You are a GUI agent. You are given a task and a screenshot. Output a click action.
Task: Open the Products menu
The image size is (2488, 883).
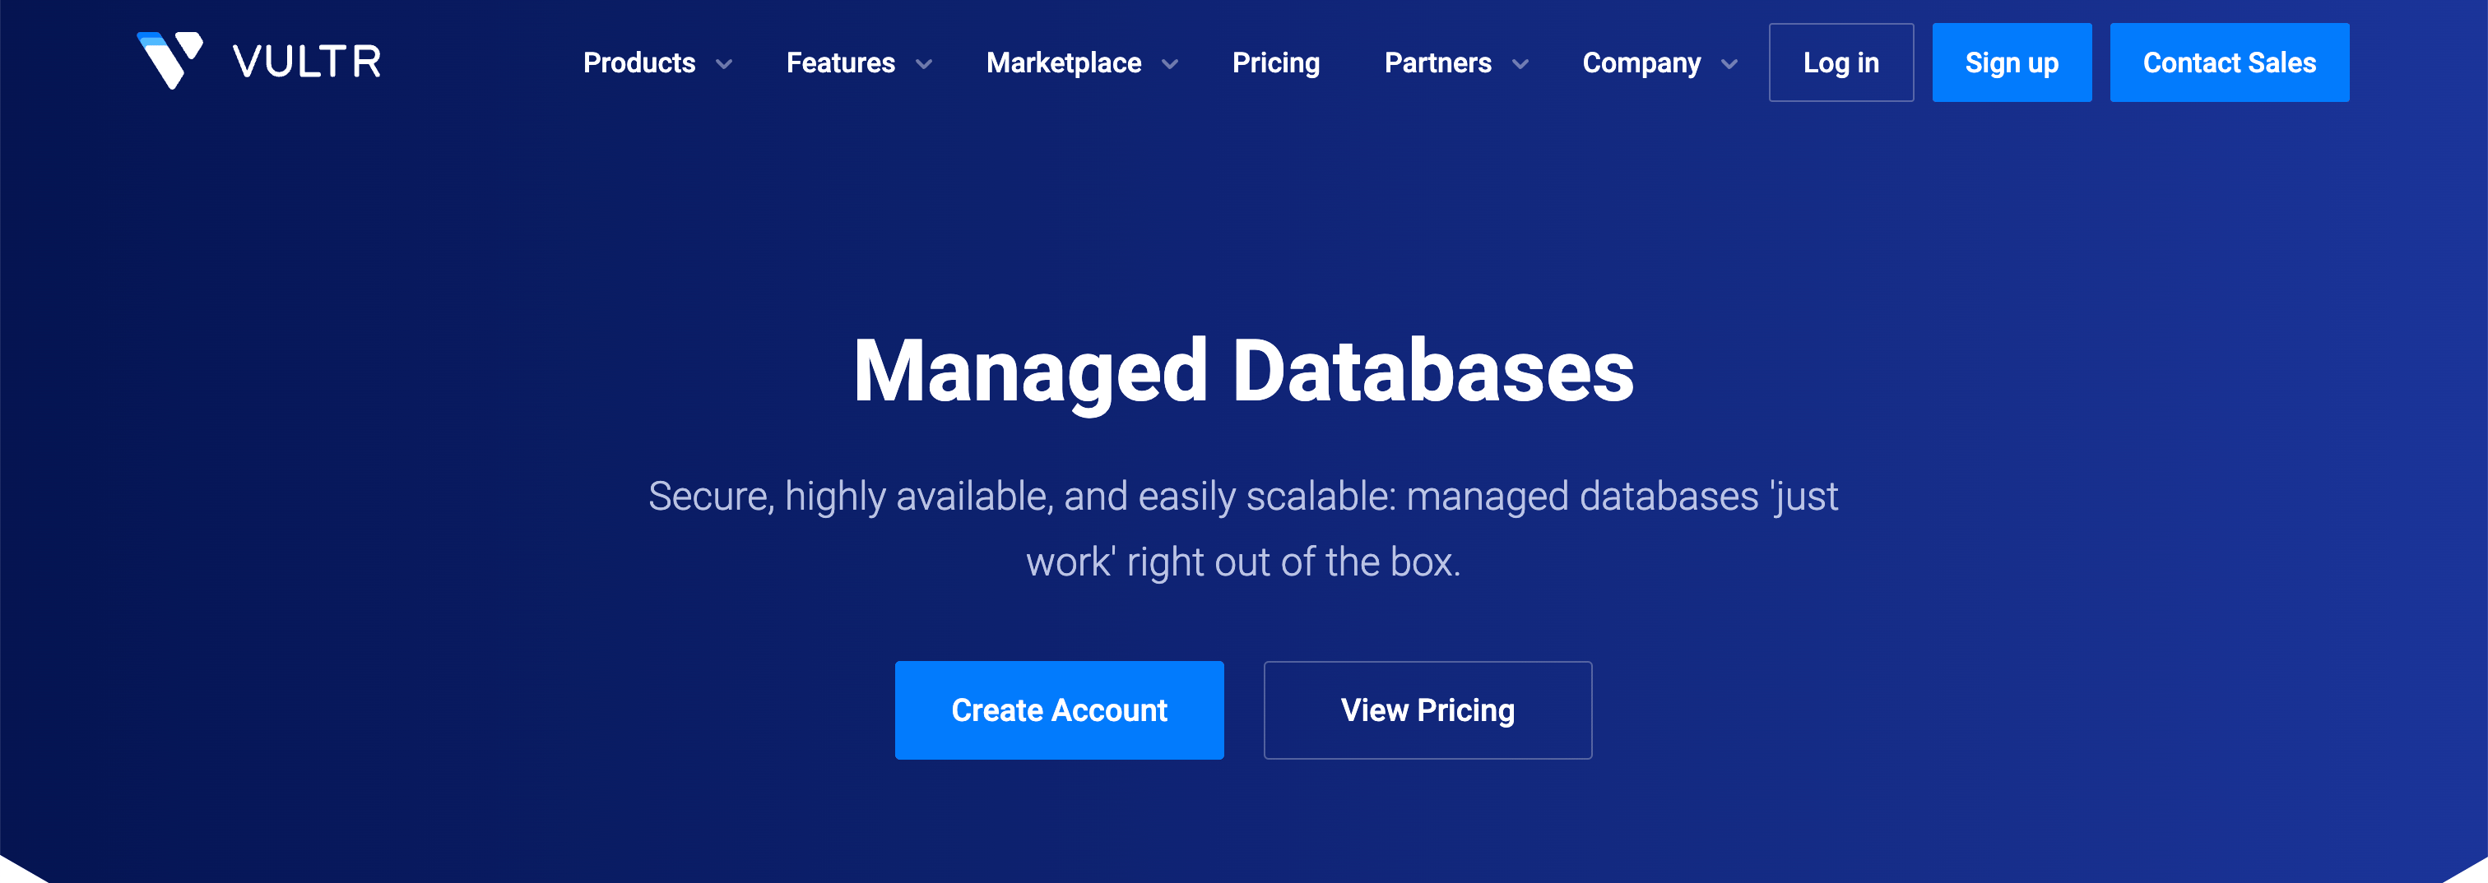[639, 62]
